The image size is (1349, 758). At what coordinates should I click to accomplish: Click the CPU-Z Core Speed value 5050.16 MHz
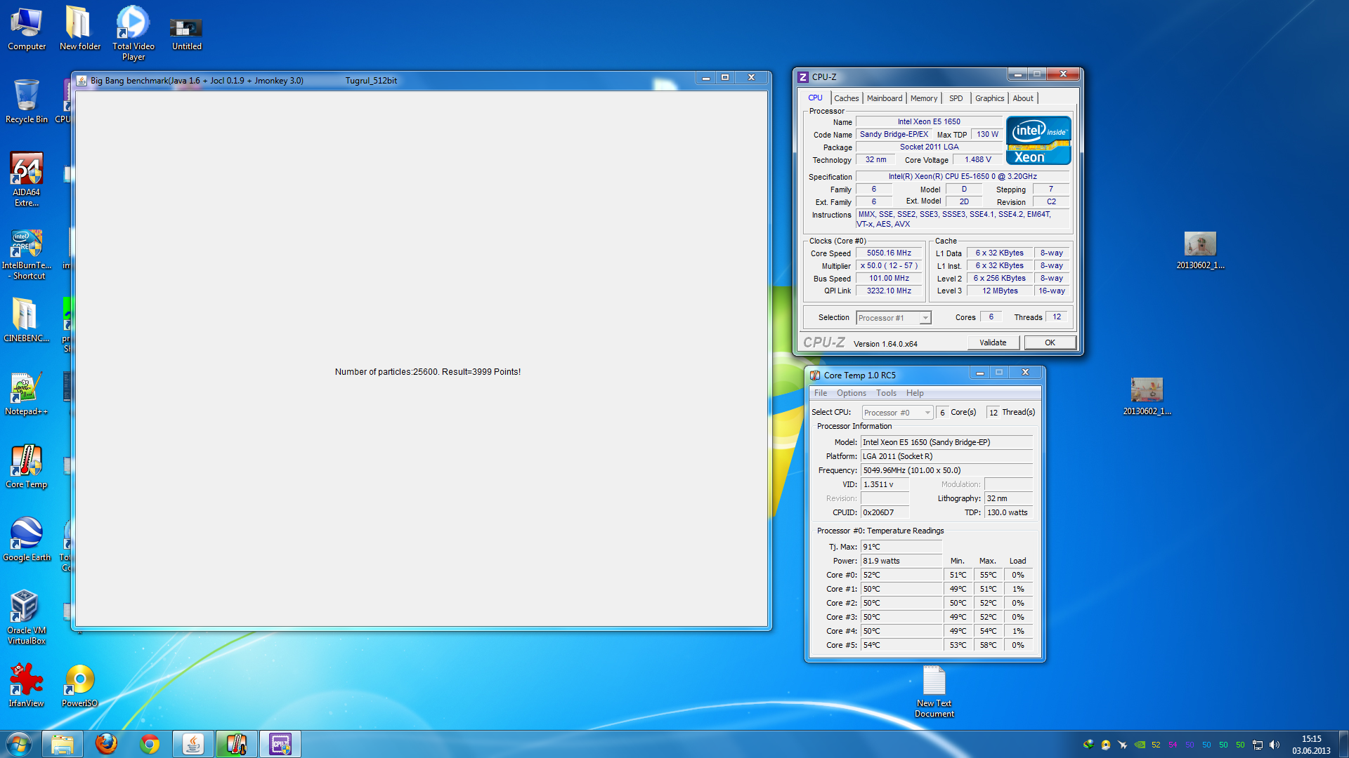tap(889, 253)
